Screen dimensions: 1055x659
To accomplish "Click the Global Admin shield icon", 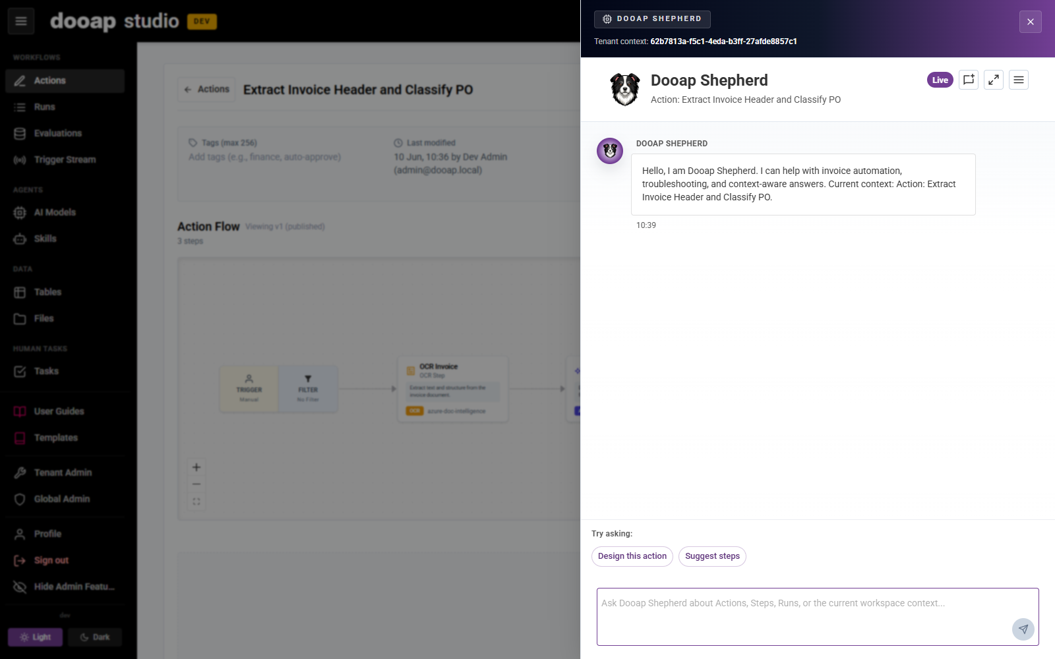I will tap(20, 499).
